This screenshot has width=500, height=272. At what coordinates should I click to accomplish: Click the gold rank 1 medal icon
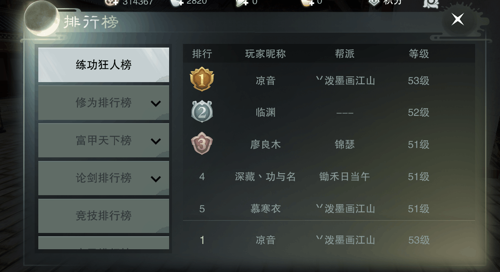pos(202,79)
